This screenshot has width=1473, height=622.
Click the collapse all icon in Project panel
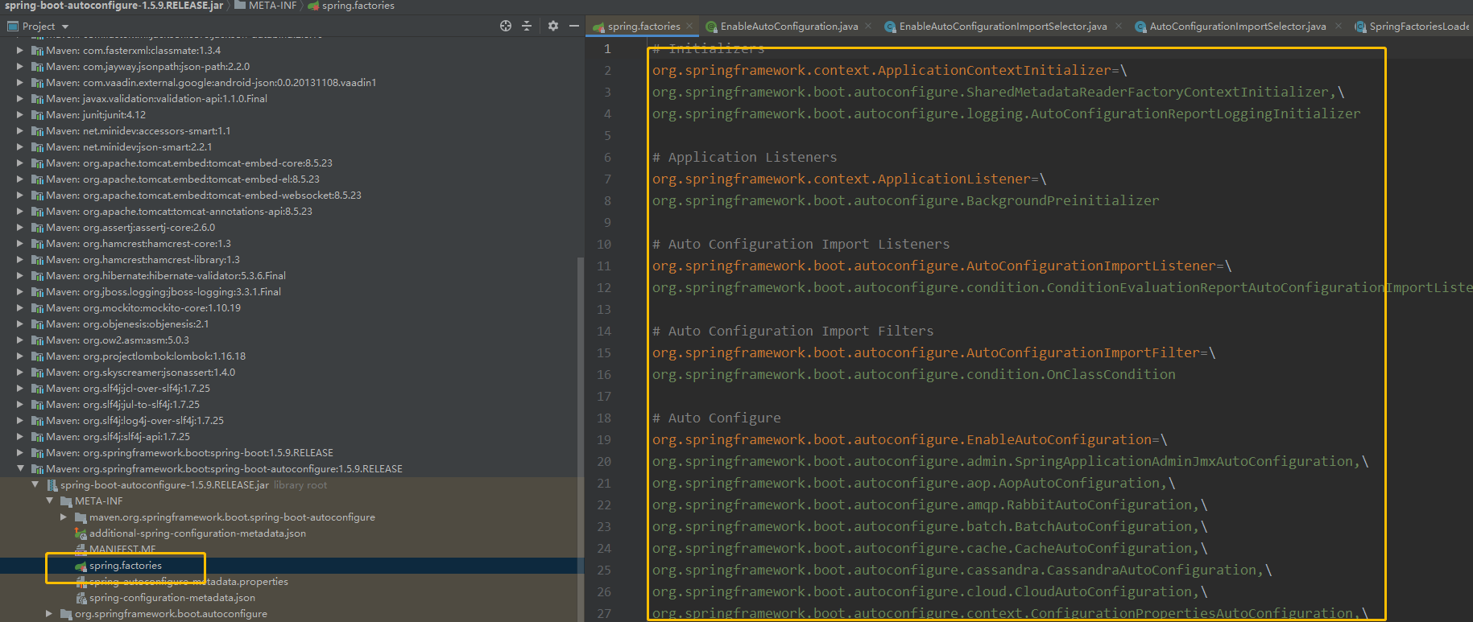pos(527,26)
